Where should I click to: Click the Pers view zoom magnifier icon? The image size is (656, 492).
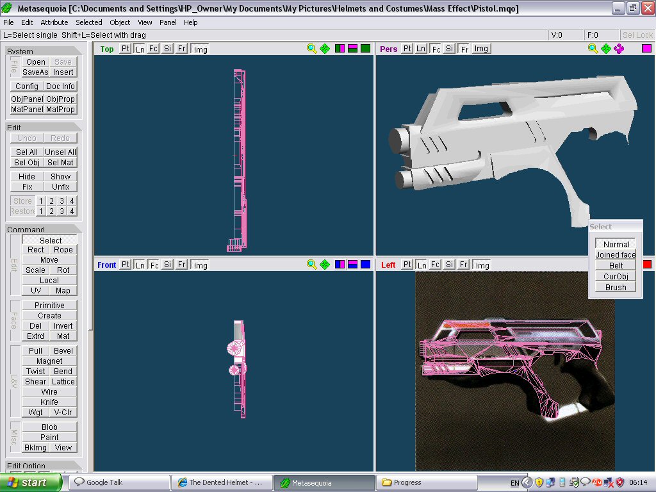coord(593,49)
